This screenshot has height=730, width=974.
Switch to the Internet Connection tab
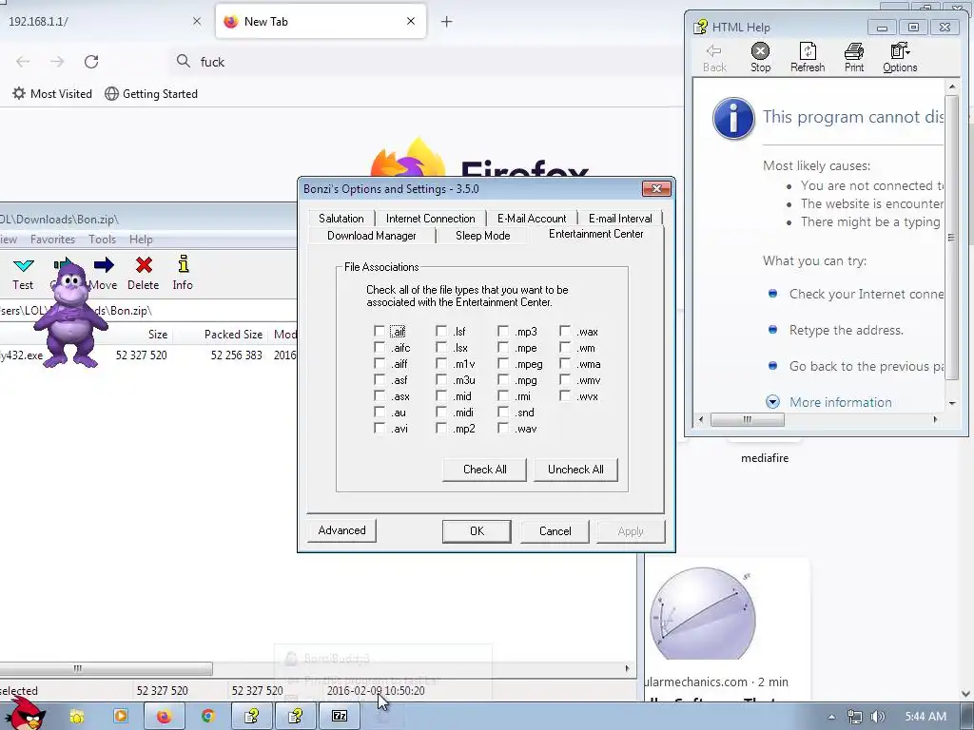[431, 219]
